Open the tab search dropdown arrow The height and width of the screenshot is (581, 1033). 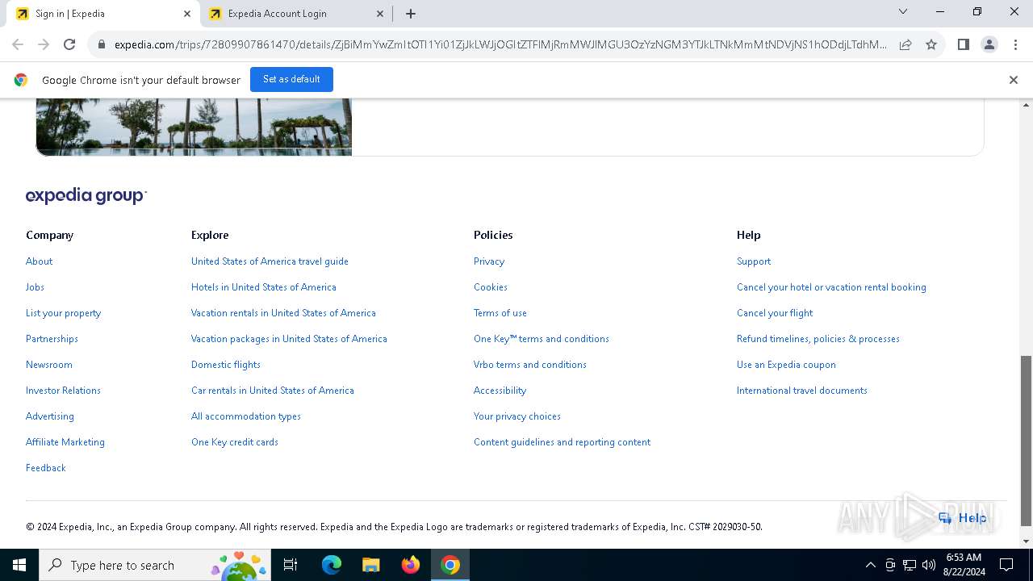(903, 12)
